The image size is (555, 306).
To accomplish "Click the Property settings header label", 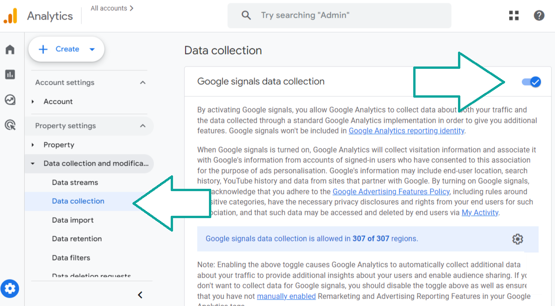I will [x=65, y=126].
